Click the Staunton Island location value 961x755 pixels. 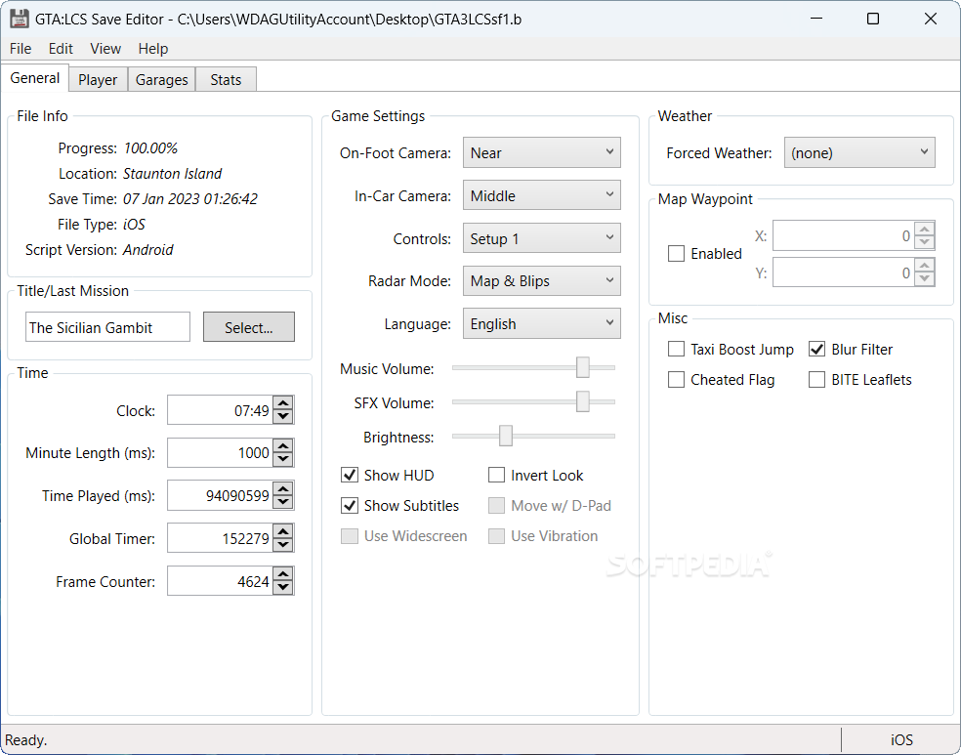(172, 174)
